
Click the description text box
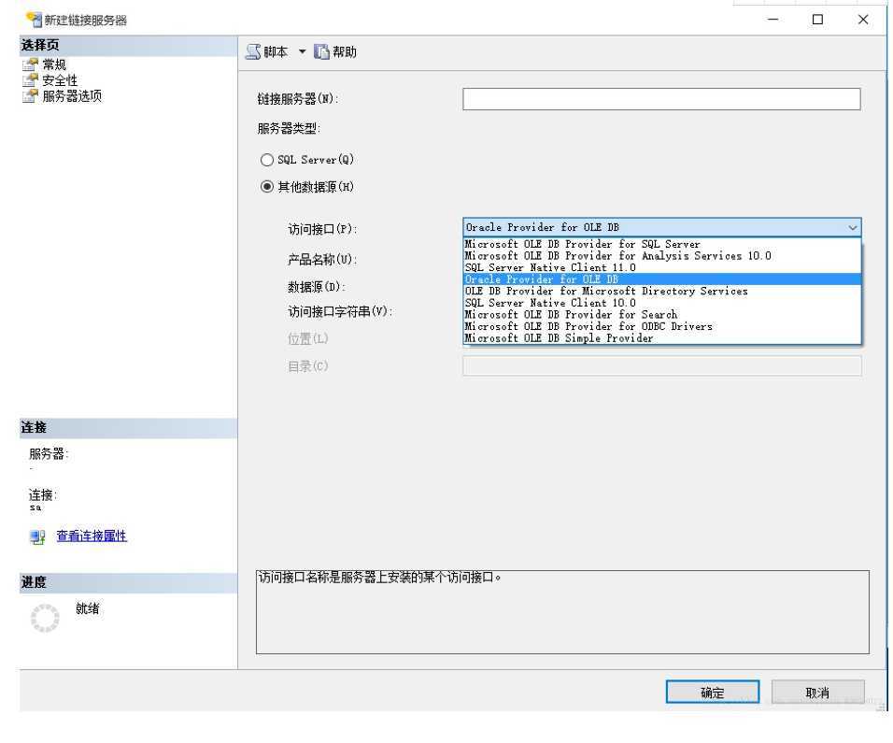(x=562, y=612)
